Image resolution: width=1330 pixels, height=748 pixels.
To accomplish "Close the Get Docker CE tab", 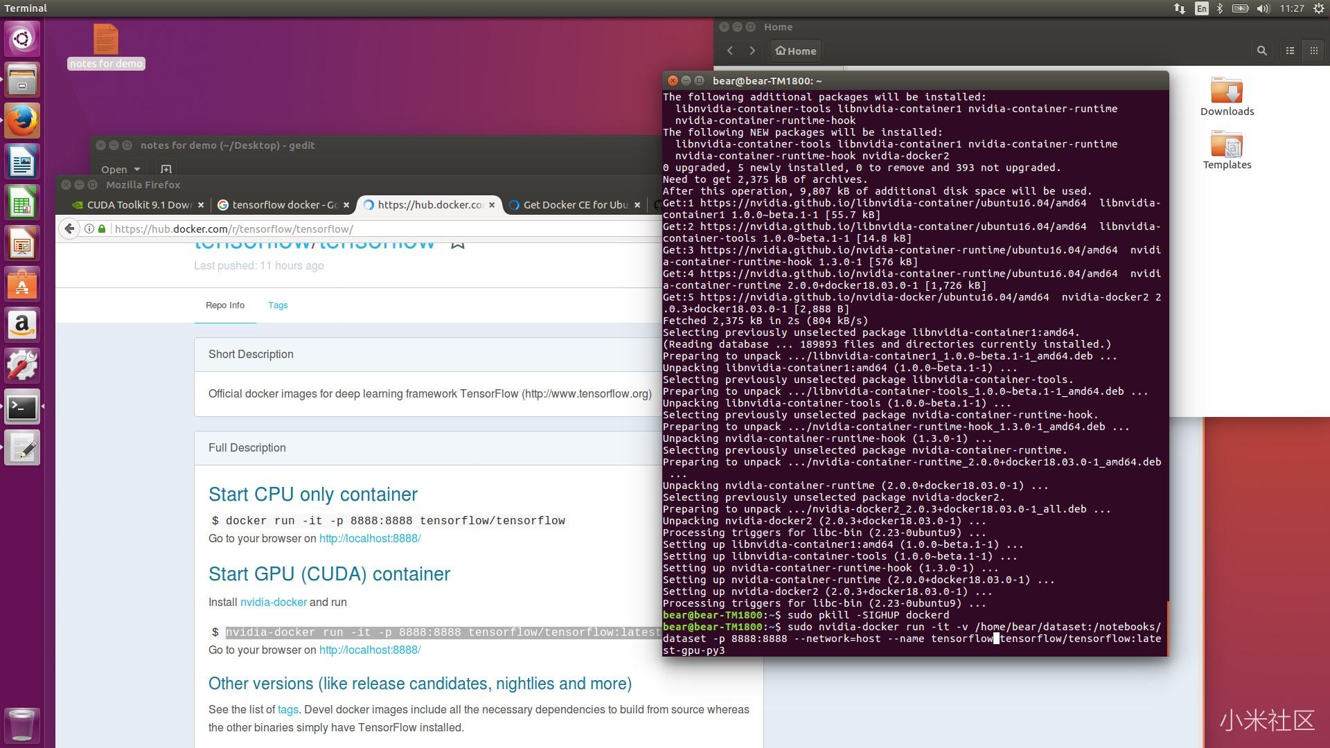I will (637, 205).
